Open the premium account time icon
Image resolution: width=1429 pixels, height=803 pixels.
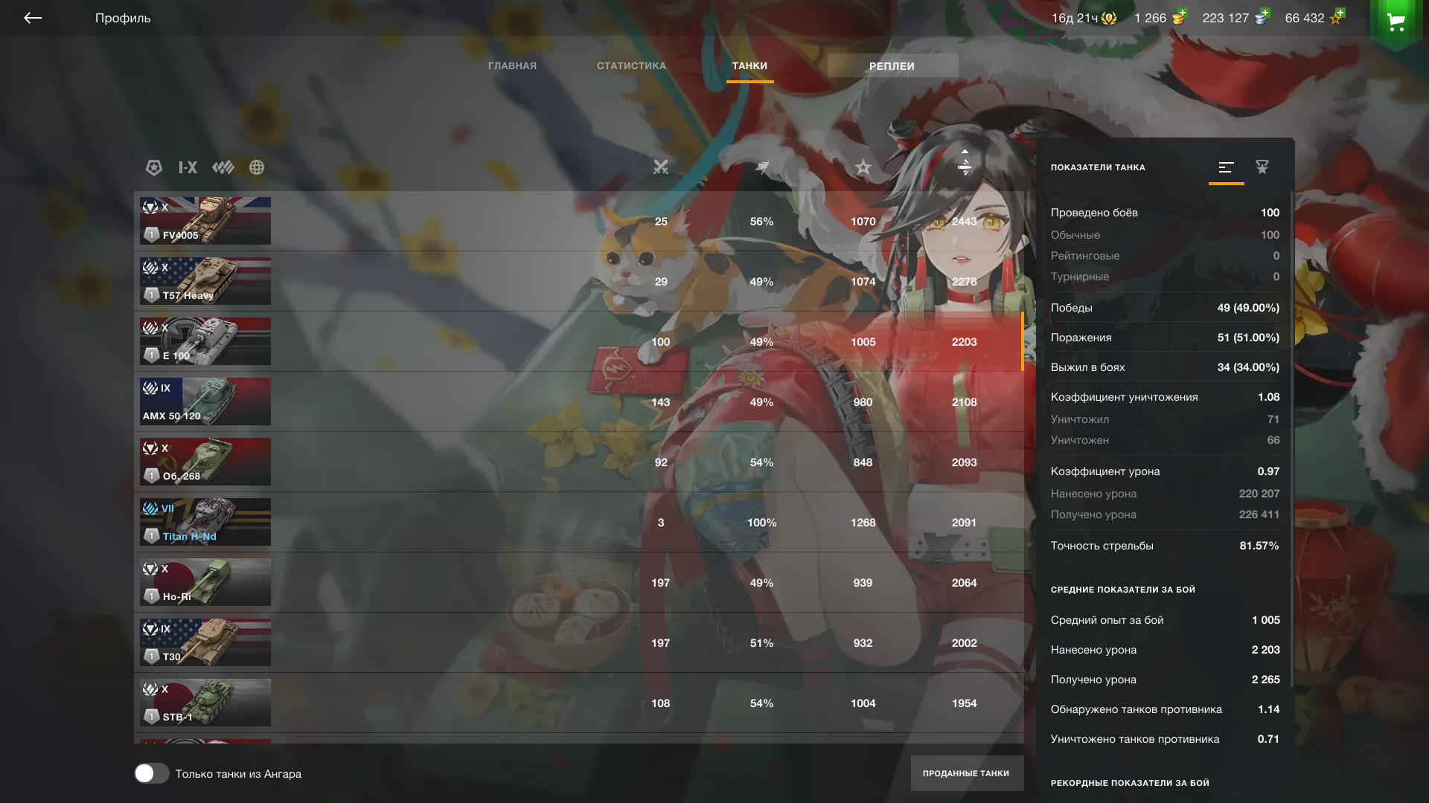(x=1109, y=18)
